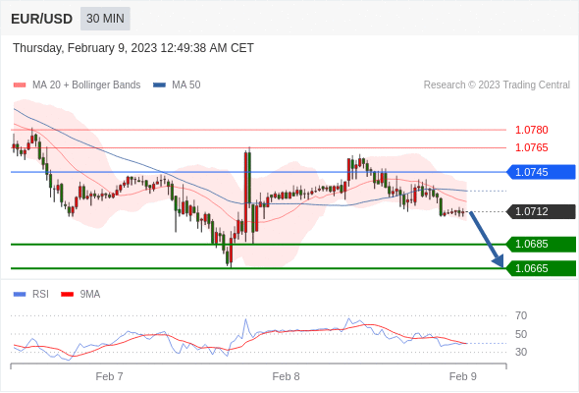Click the pink MA 20 color swatch
This screenshot has height=393, width=579.
[x=20, y=85]
